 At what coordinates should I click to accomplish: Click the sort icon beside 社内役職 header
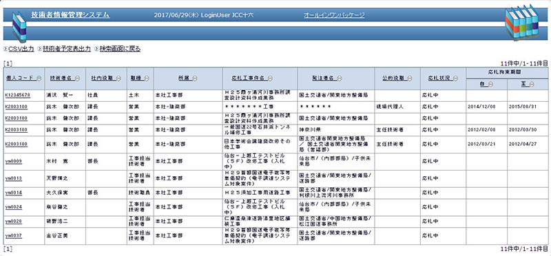(x=118, y=78)
